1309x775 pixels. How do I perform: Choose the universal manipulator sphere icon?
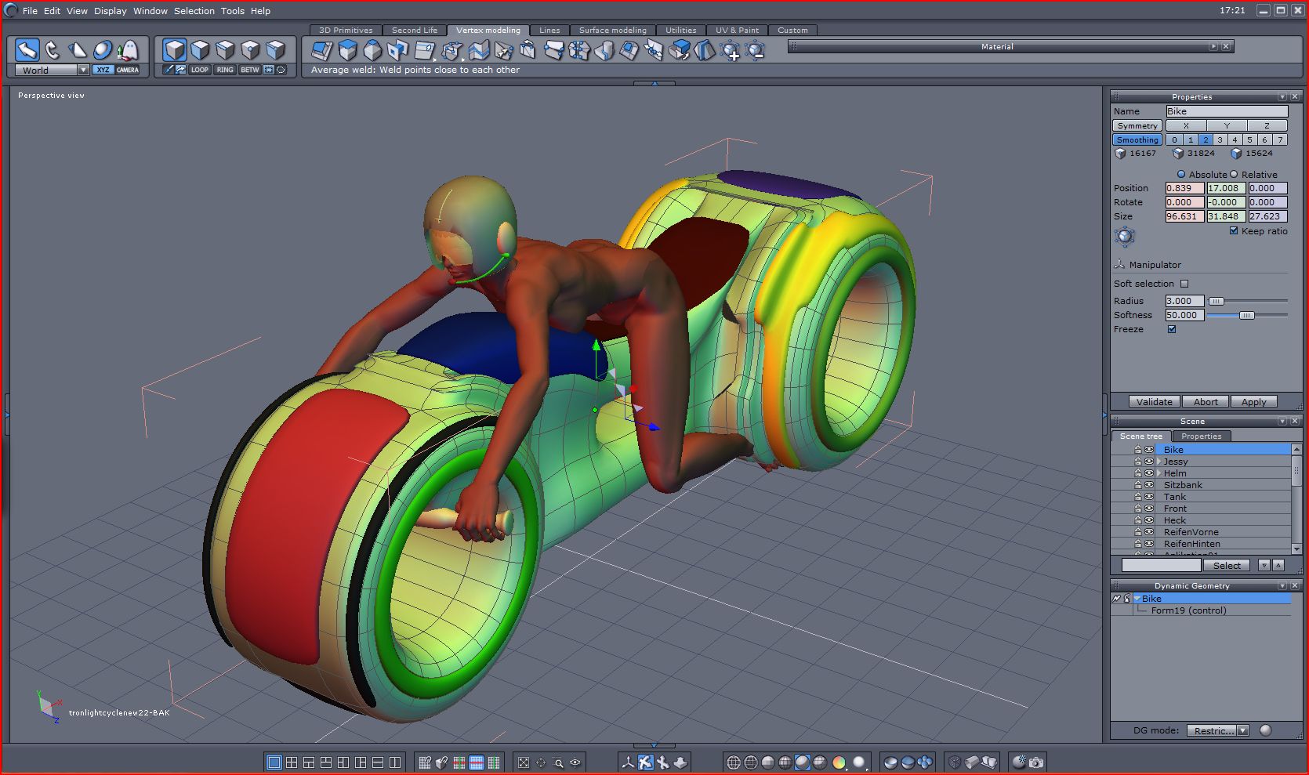tap(103, 50)
